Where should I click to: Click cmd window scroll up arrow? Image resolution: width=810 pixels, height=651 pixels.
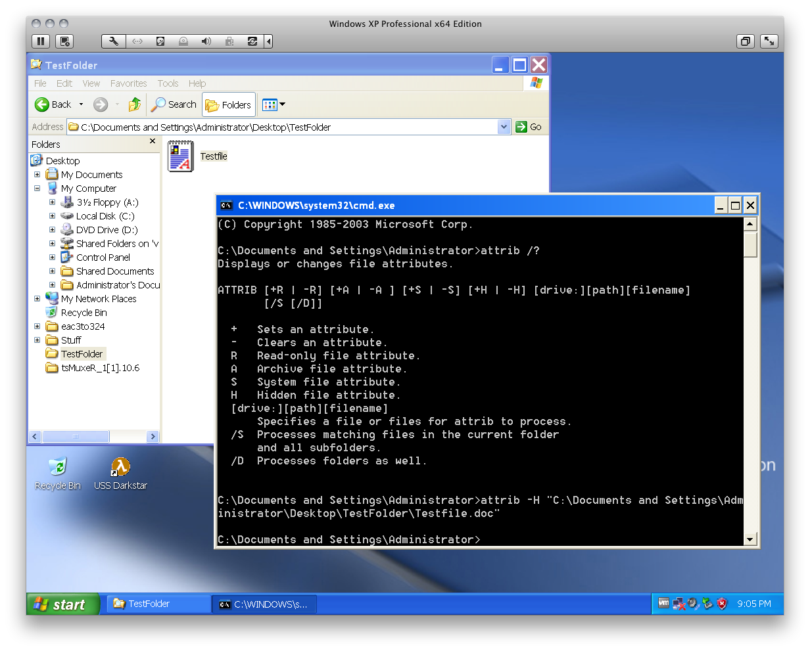click(750, 224)
